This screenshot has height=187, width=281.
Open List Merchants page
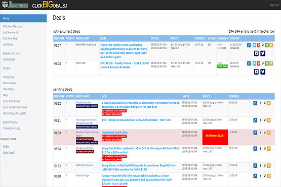(11, 32)
